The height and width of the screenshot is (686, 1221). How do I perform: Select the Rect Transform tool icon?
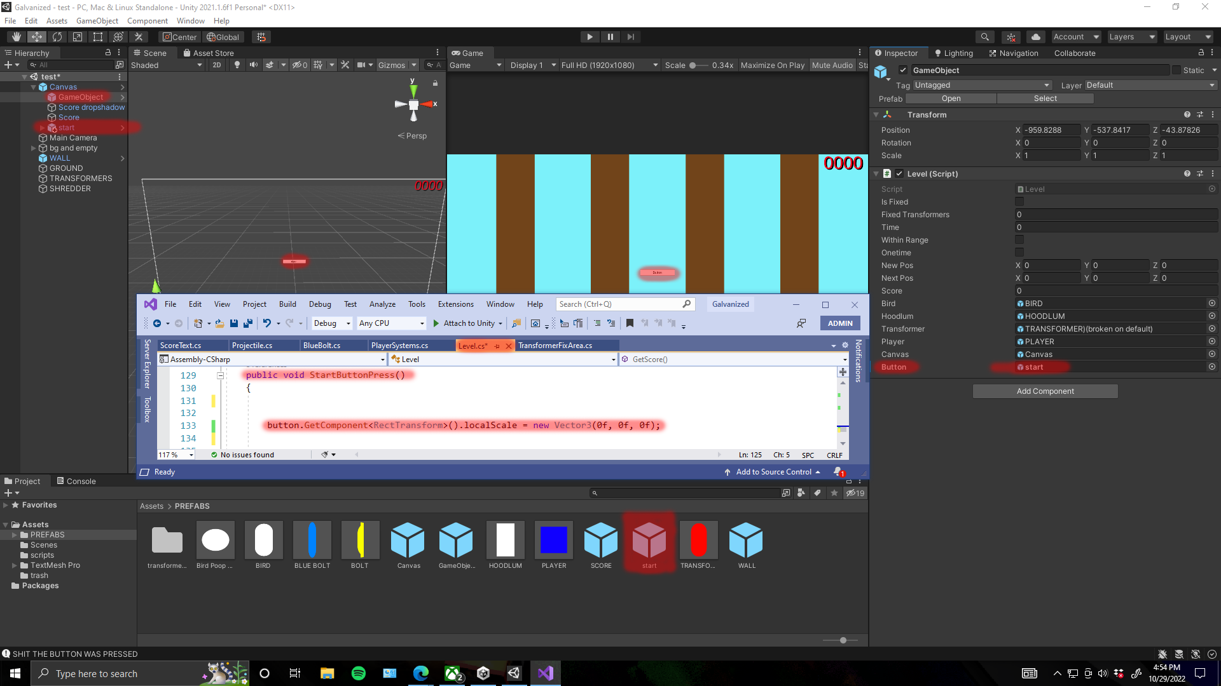pos(97,36)
